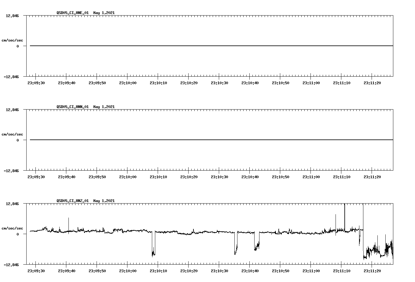This screenshot has width=415, height=282.
Task: Click the May 1,2021 date on HNE plot
Action: click(104, 13)
